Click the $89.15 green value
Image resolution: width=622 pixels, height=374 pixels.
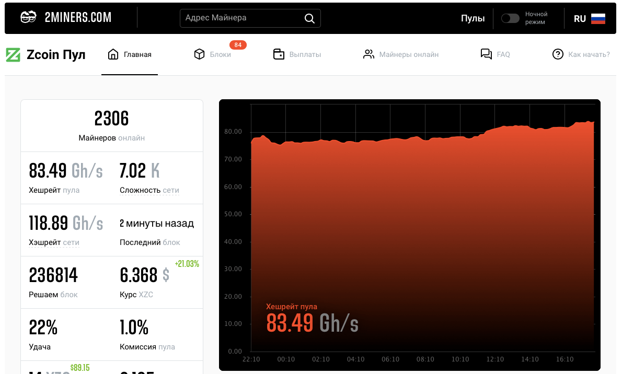80,368
